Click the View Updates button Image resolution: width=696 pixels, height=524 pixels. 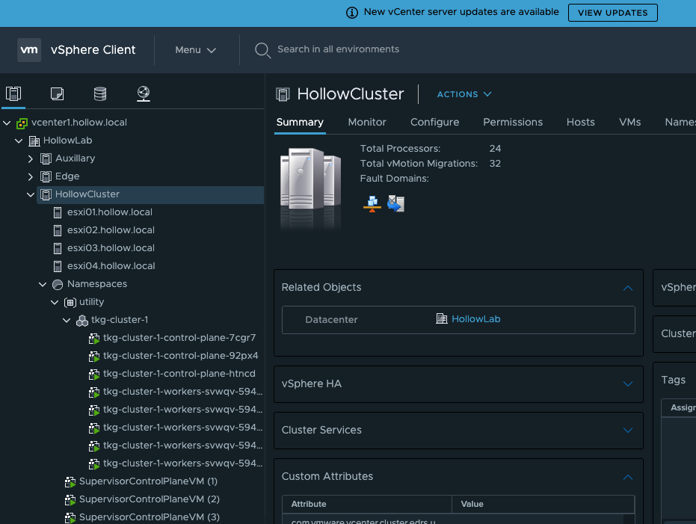(x=612, y=13)
